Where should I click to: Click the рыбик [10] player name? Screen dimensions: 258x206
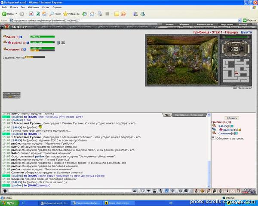coord(19,43)
